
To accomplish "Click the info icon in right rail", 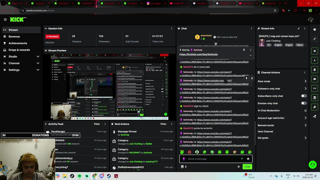I will coord(314,29).
